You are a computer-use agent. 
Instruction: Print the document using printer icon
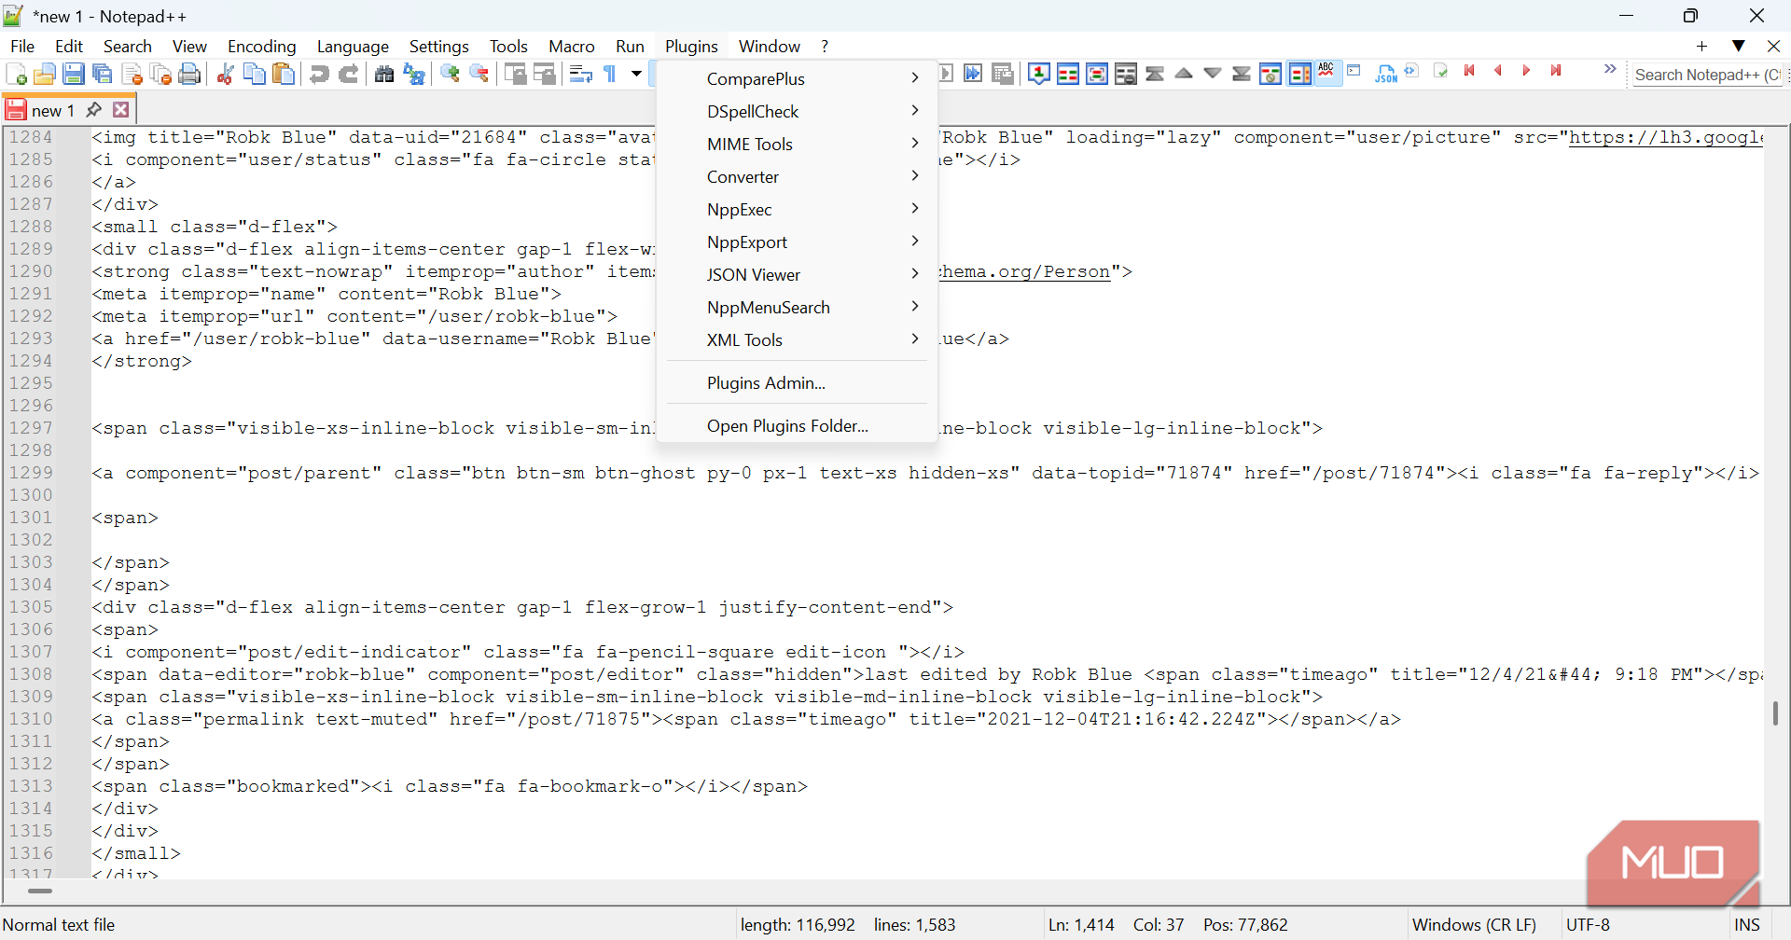click(190, 75)
